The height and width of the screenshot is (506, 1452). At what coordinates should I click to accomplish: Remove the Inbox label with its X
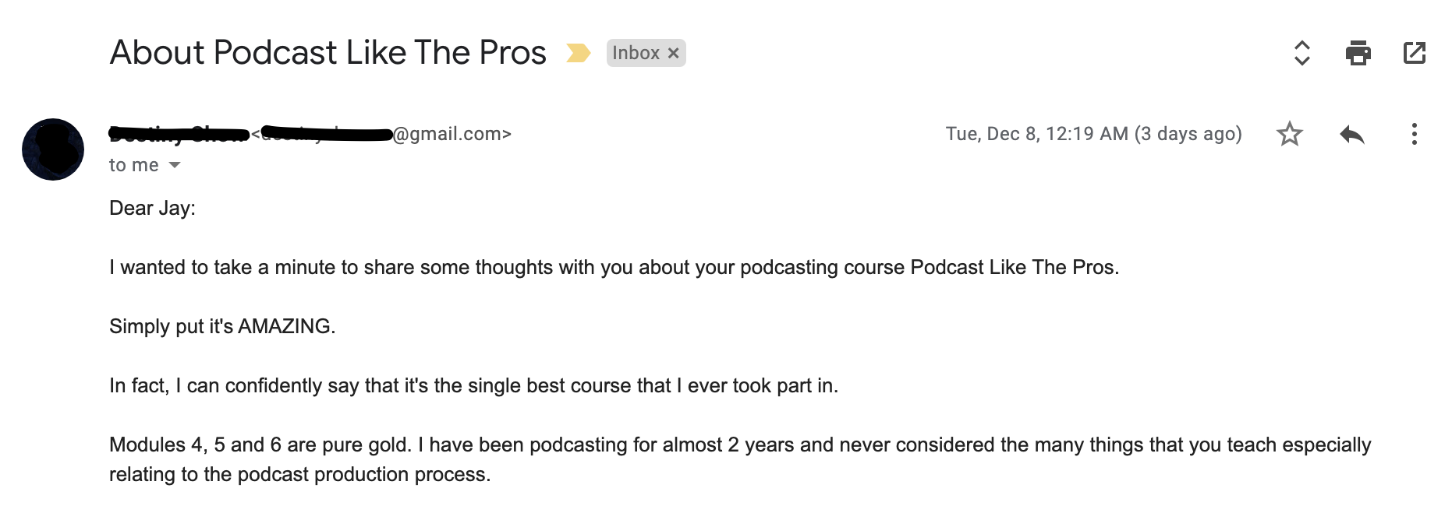[673, 53]
